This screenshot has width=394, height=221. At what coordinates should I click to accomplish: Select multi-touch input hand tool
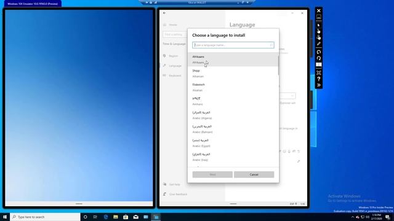pyautogui.click(x=319, y=37)
